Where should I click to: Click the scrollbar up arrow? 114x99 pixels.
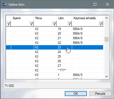click(106, 18)
